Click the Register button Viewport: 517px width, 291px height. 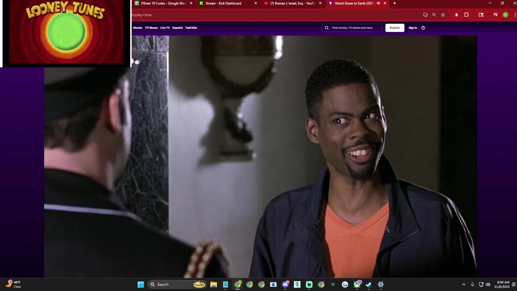(395, 28)
